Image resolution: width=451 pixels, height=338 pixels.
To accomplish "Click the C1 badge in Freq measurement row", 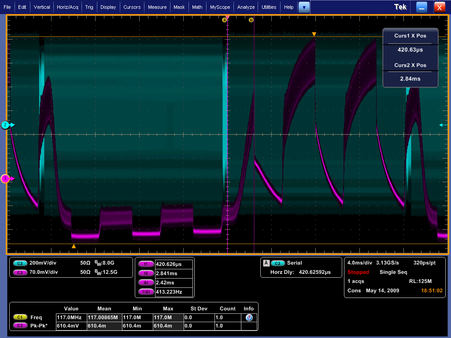I will [20, 317].
